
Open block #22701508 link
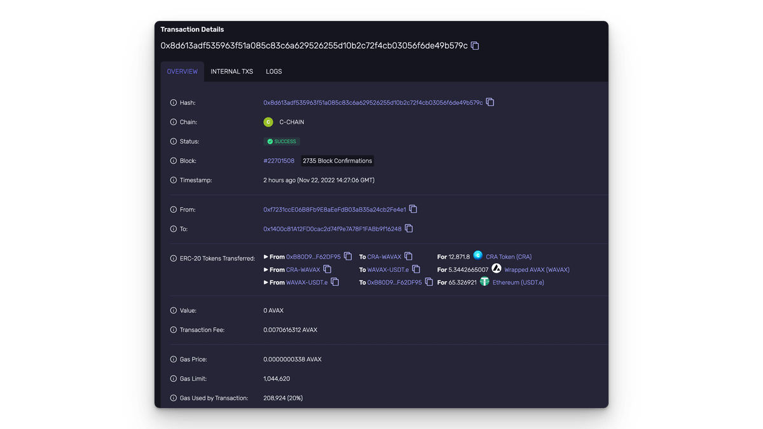(x=279, y=161)
